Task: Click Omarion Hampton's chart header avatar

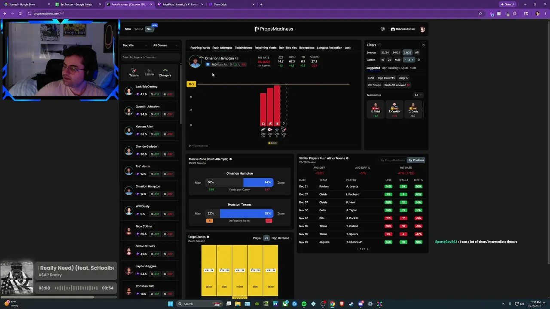Action: pyautogui.click(x=196, y=61)
